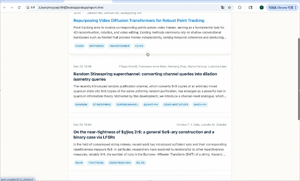Click the browser forward arrow

12,7
